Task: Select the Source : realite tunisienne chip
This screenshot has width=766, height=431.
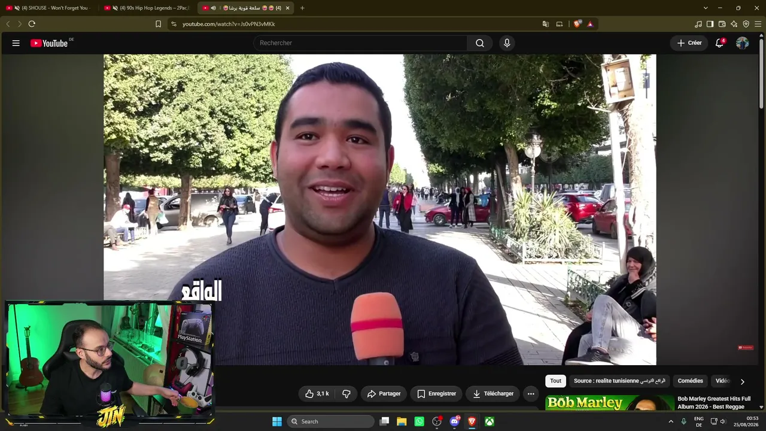Action: click(619, 381)
